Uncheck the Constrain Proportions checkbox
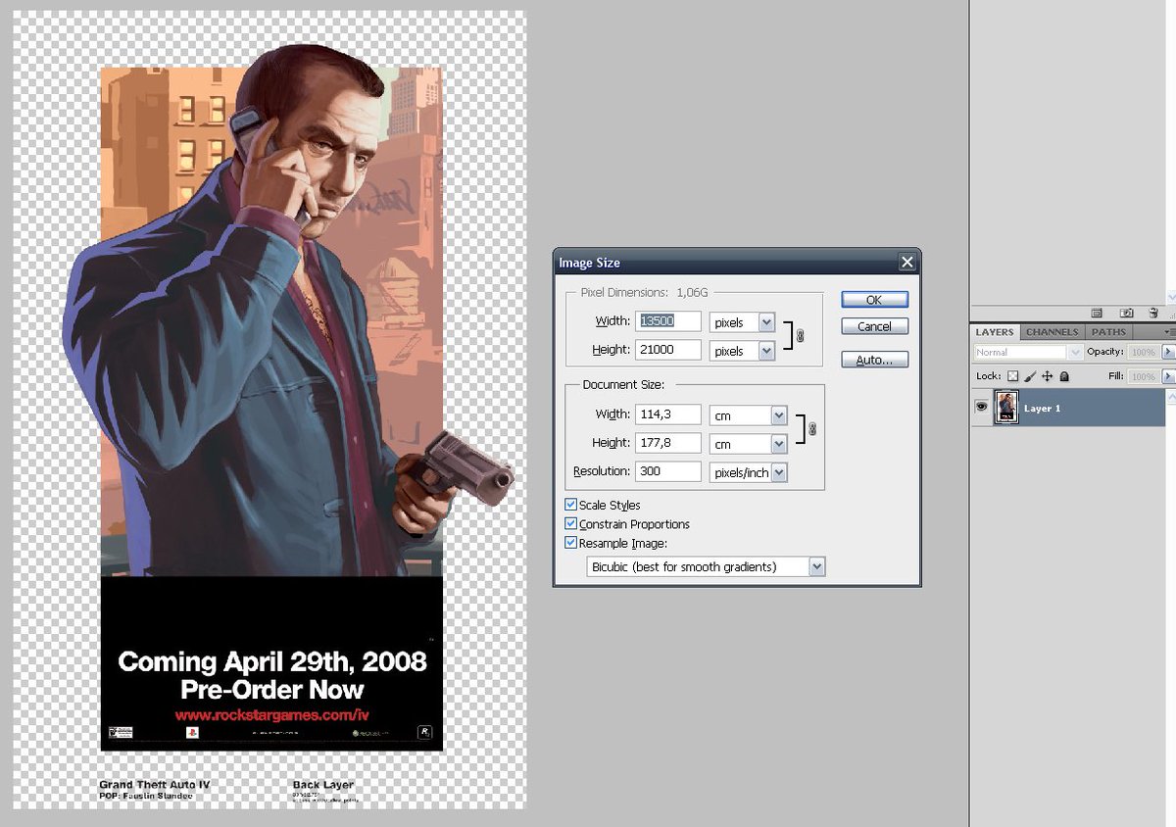The height and width of the screenshot is (827, 1176). coord(571,523)
